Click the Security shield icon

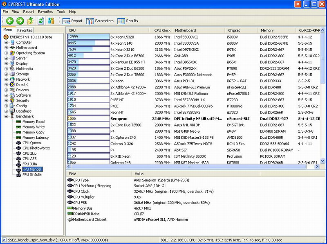(13, 100)
